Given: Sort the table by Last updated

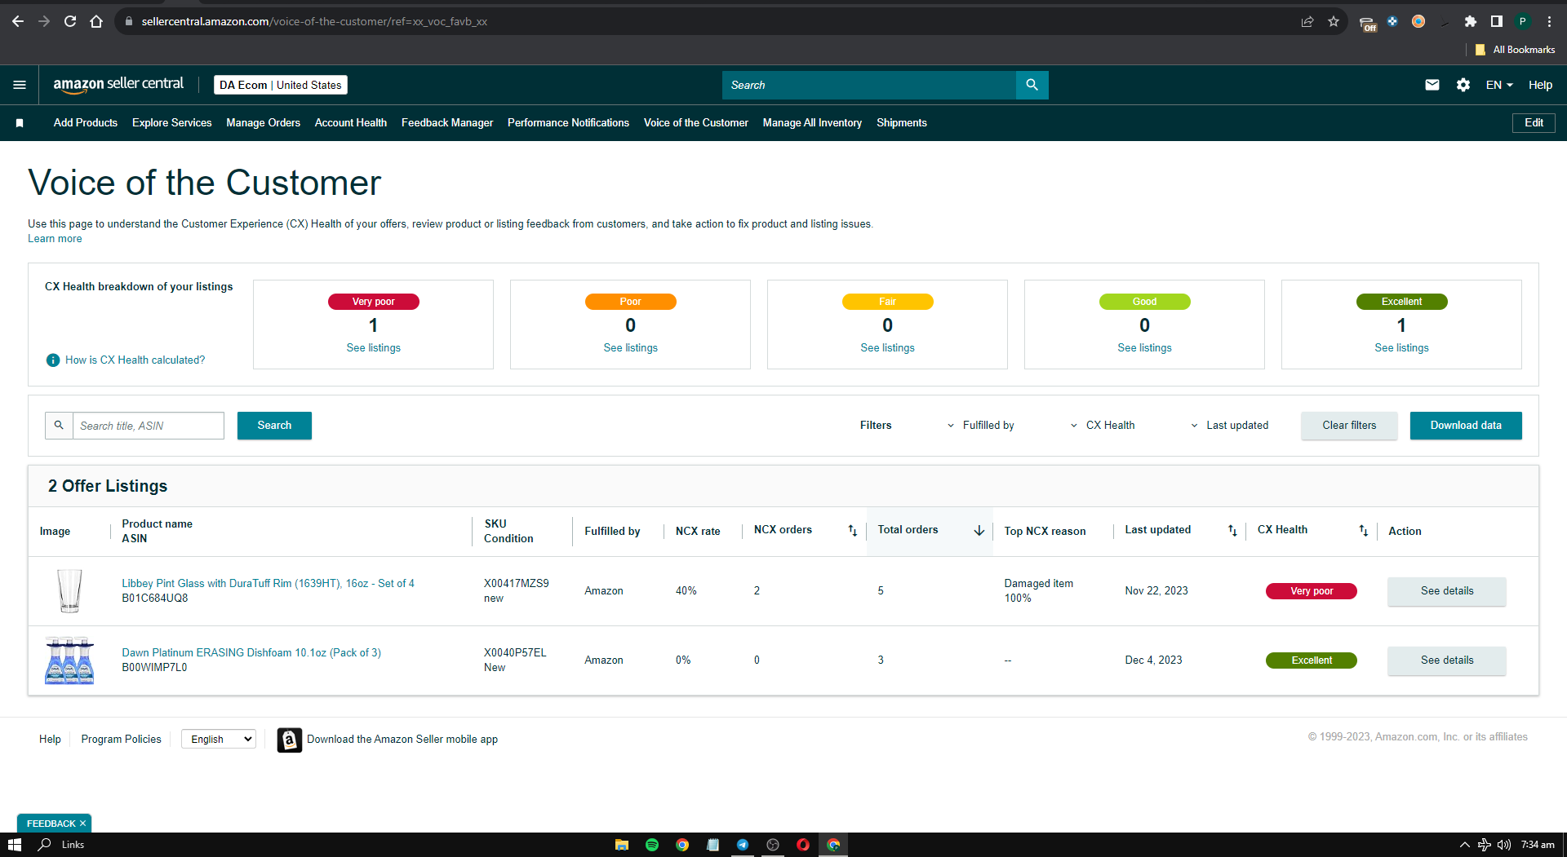Looking at the screenshot, I should (1232, 531).
